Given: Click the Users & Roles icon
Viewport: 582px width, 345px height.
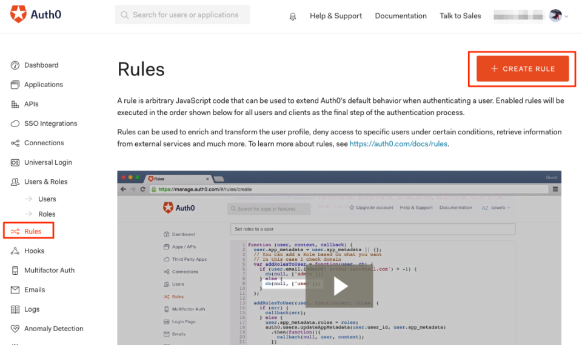Looking at the screenshot, I should point(15,182).
